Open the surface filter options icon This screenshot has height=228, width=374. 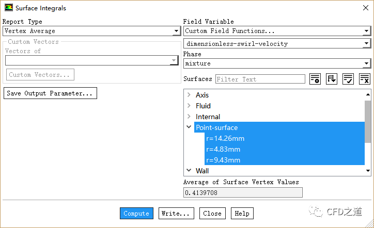pos(315,79)
